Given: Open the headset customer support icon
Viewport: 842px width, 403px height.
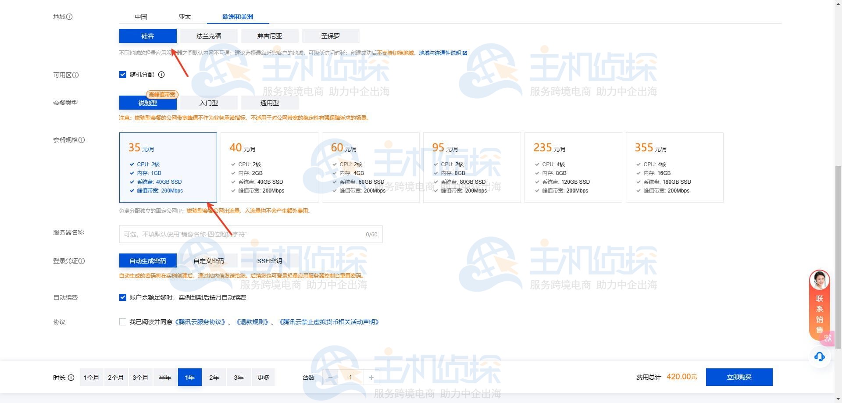Looking at the screenshot, I should point(819,357).
